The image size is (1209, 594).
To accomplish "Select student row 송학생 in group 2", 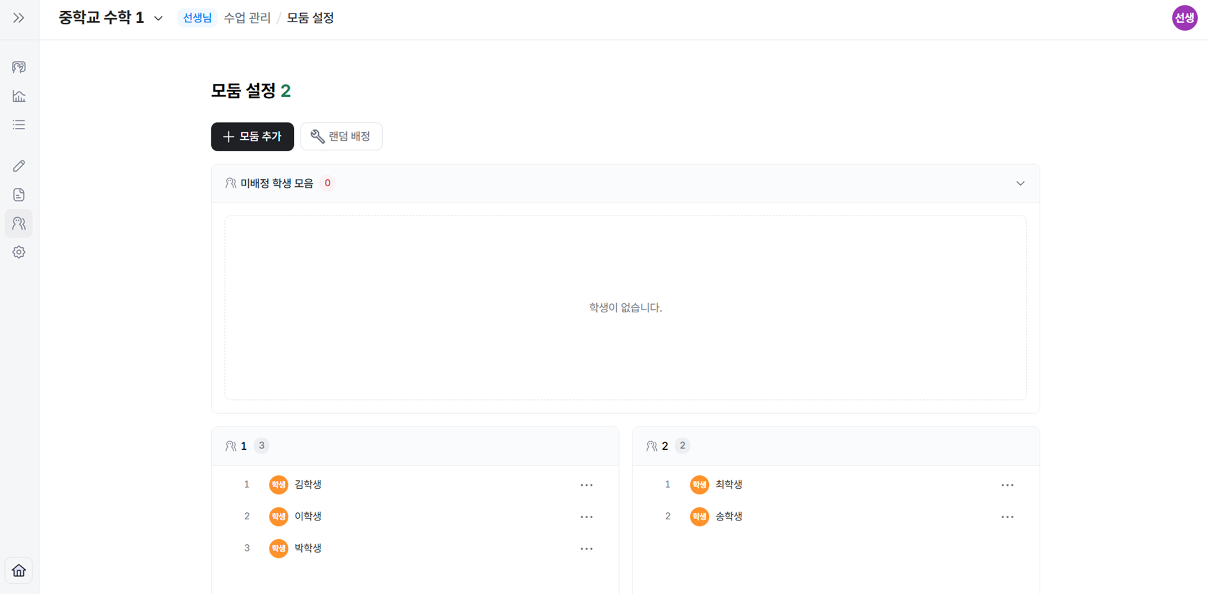I will 836,516.
